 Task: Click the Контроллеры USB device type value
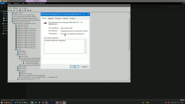point(66,28)
